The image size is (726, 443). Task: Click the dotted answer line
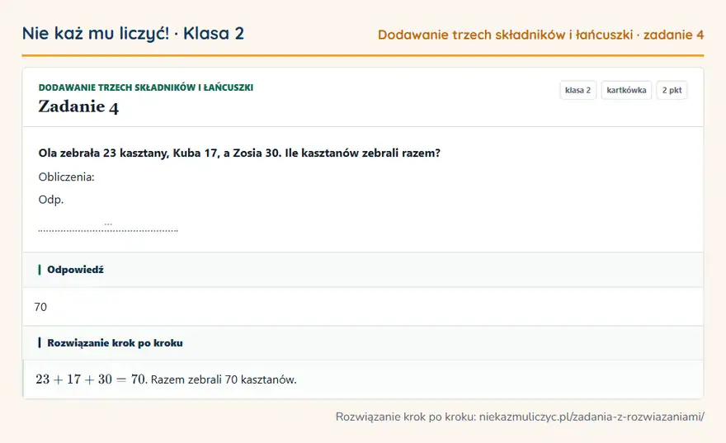tap(108, 229)
